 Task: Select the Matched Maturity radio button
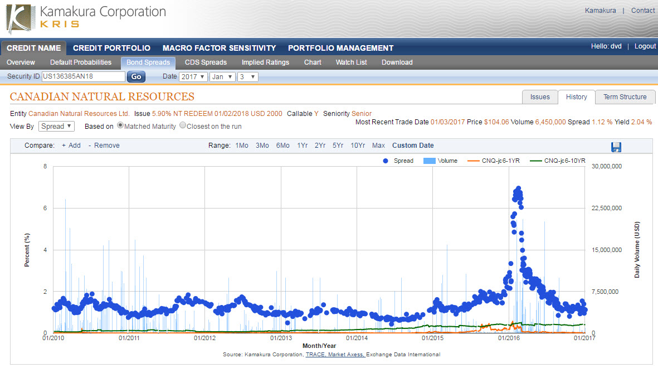point(120,126)
